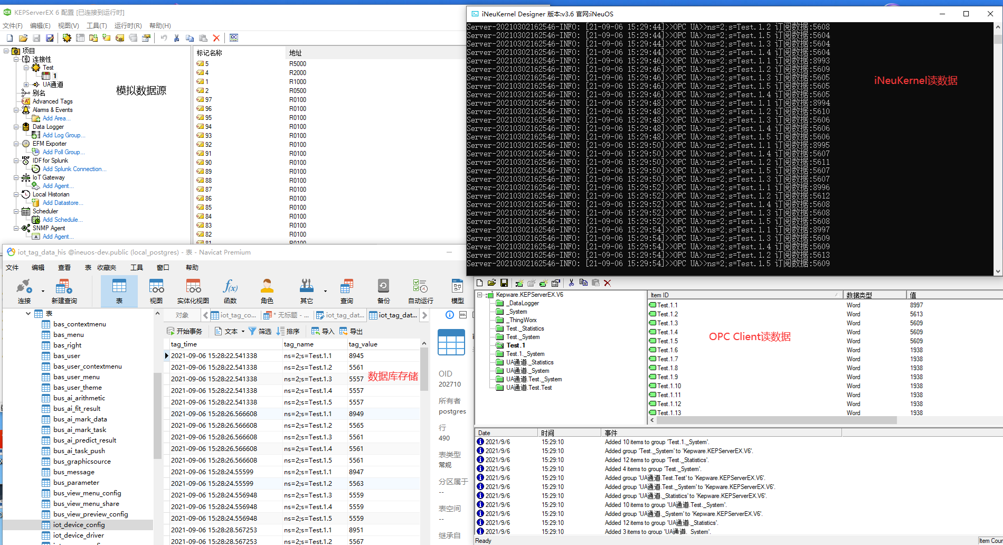Viewport: 1003px width, 545px height.
Task: Click the New Tag Group icon in KEPServerEX toolbar
Action: [x=93, y=38]
